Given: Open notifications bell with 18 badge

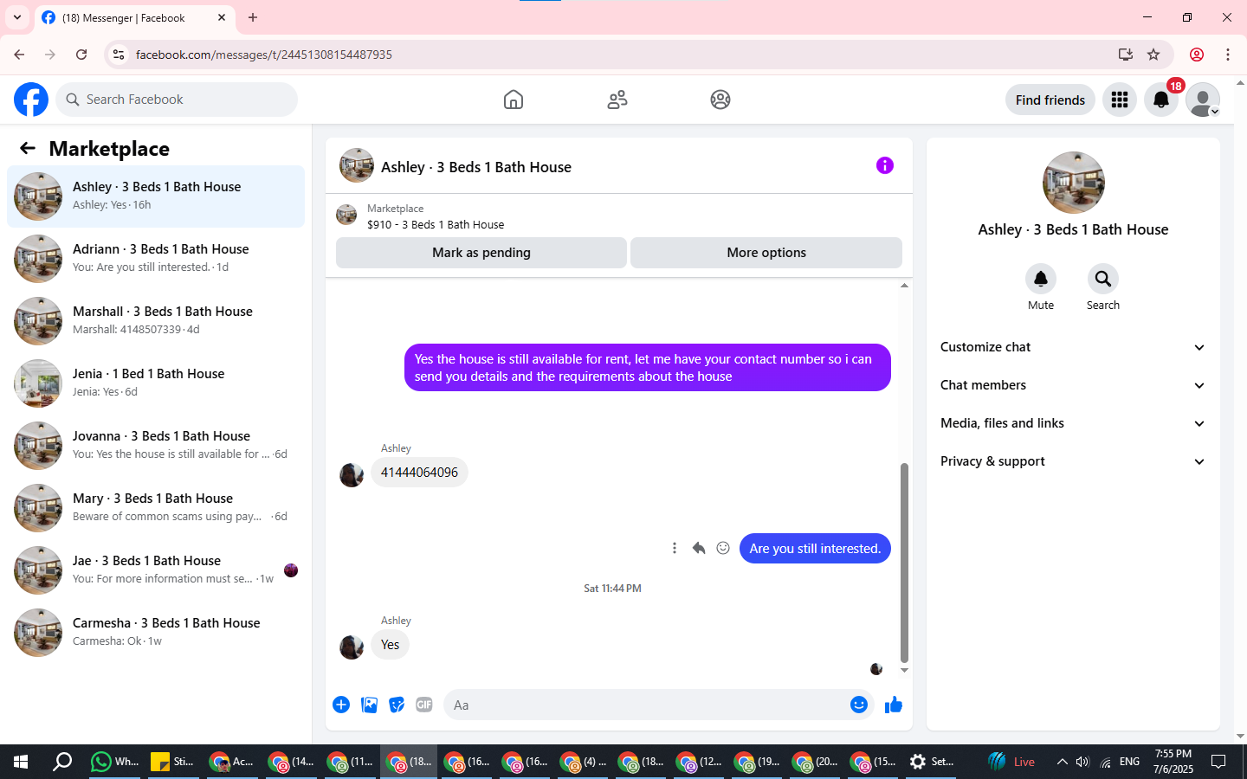Looking at the screenshot, I should point(1161,100).
